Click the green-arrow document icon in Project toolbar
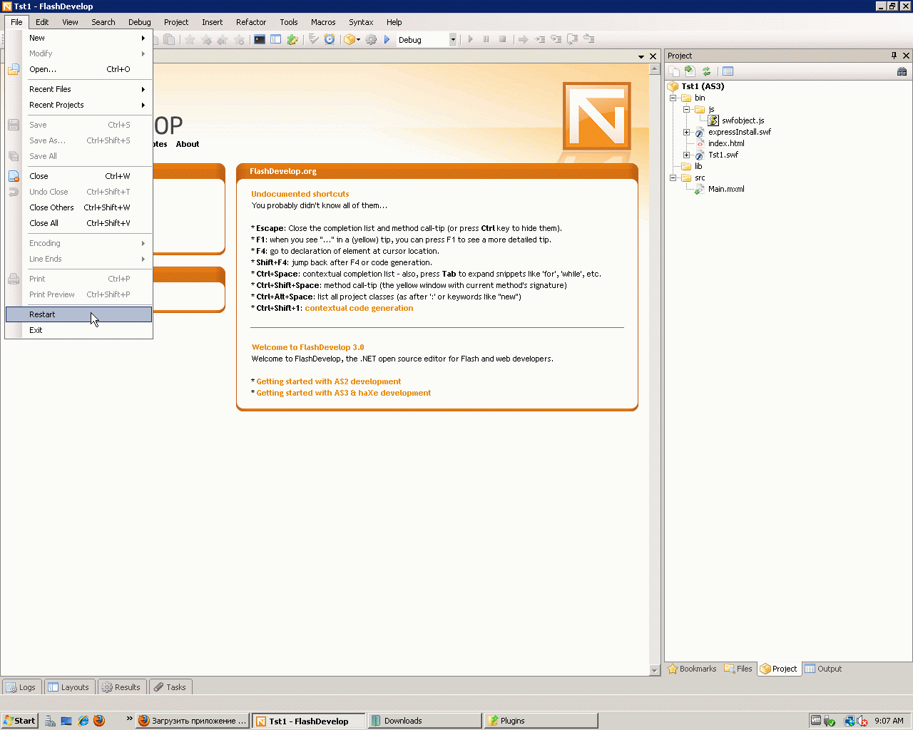This screenshot has height=730, width=913. [690, 71]
